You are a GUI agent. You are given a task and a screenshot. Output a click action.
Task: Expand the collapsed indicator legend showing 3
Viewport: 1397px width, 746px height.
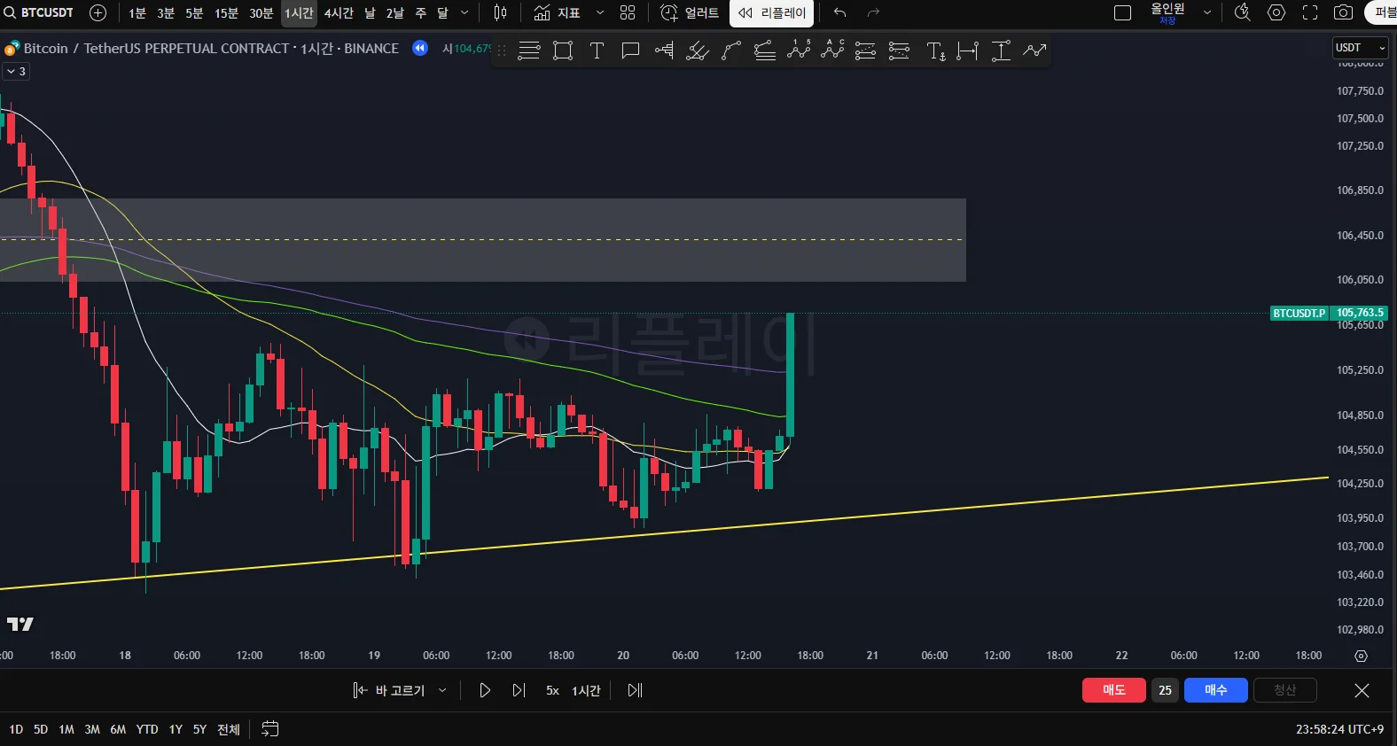tap(16, 71)
